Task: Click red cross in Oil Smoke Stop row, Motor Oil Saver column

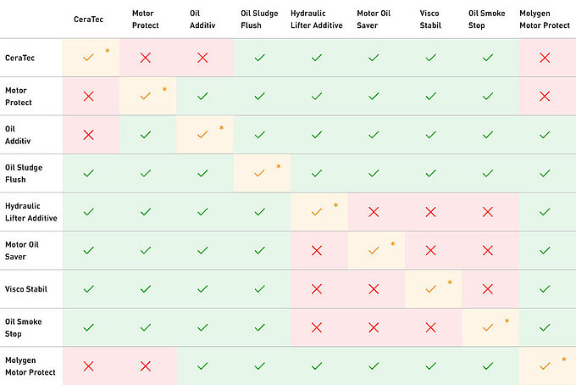Action: click(374, 326)
